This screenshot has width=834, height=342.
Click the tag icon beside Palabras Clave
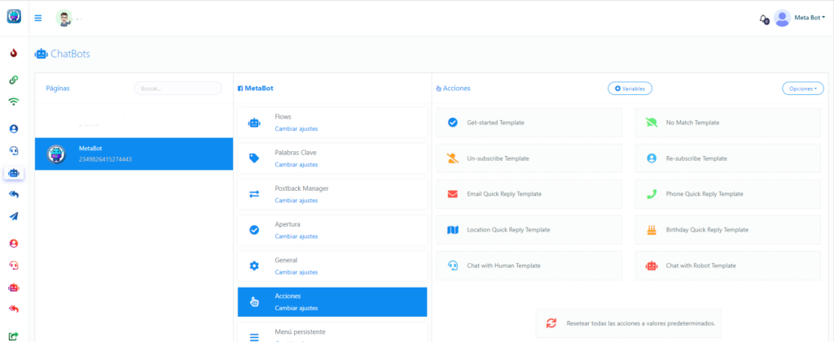(254, 158)
